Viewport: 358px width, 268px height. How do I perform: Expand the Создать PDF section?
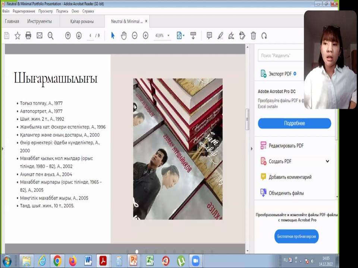point(327,161)
